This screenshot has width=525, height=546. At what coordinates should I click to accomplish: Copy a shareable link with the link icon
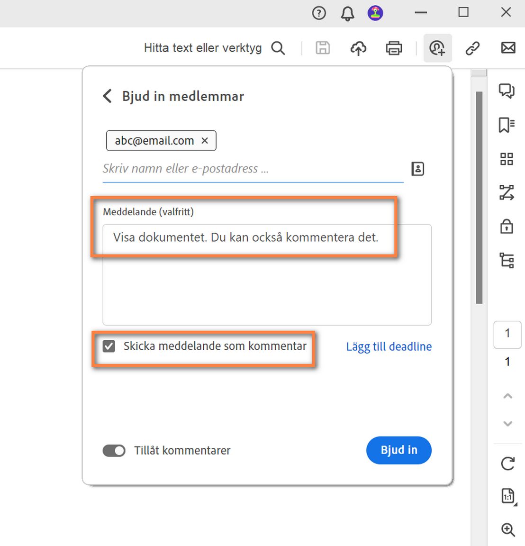472,48
